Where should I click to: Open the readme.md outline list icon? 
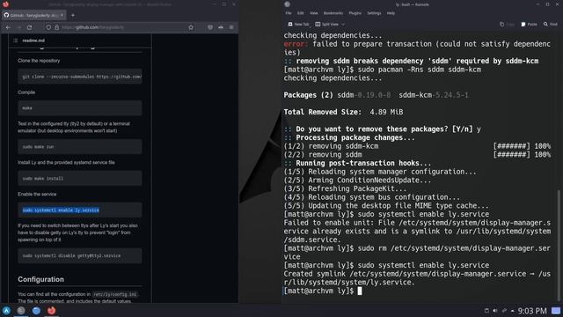pyautogui.click(x=16, y=41)
